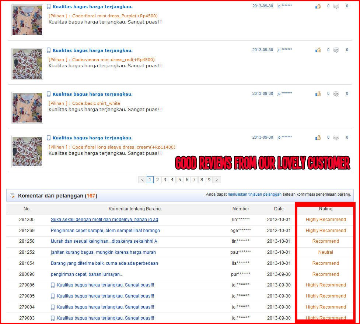
Task: Click Highly Recommend rating of row 281305
Action: pyautogui.click(x=326, y=220)
